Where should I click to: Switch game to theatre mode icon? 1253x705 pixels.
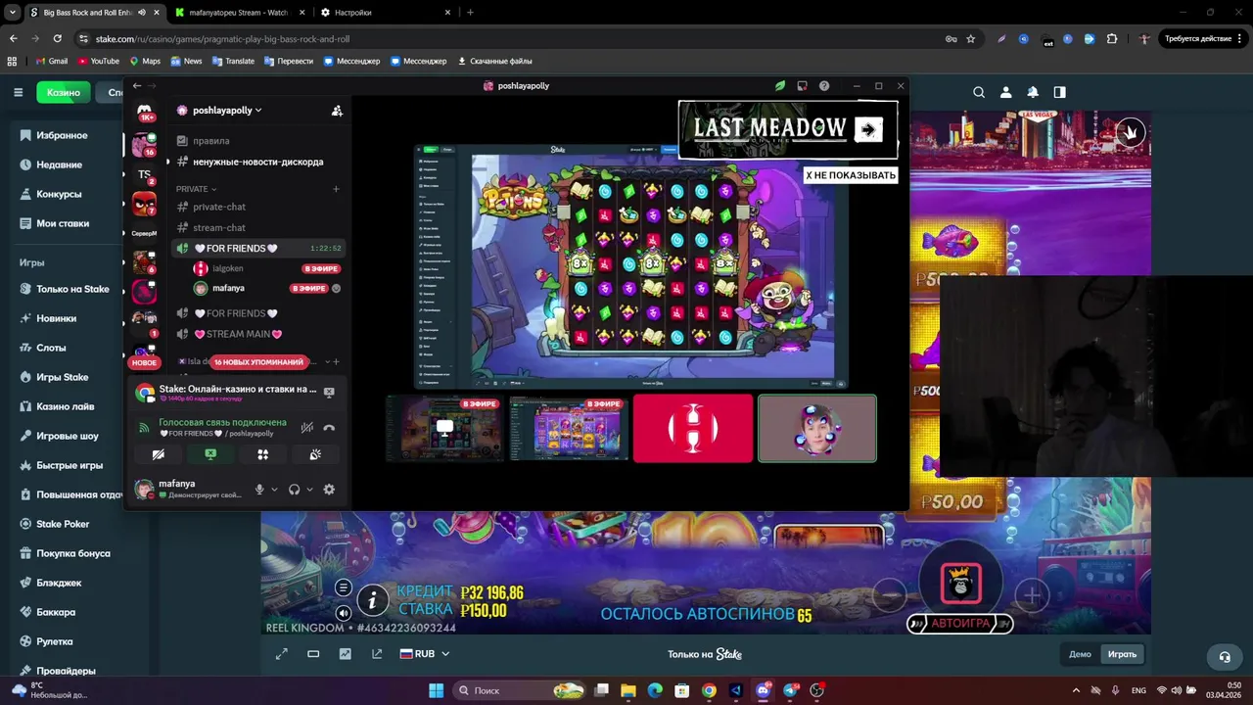point(313,654)
